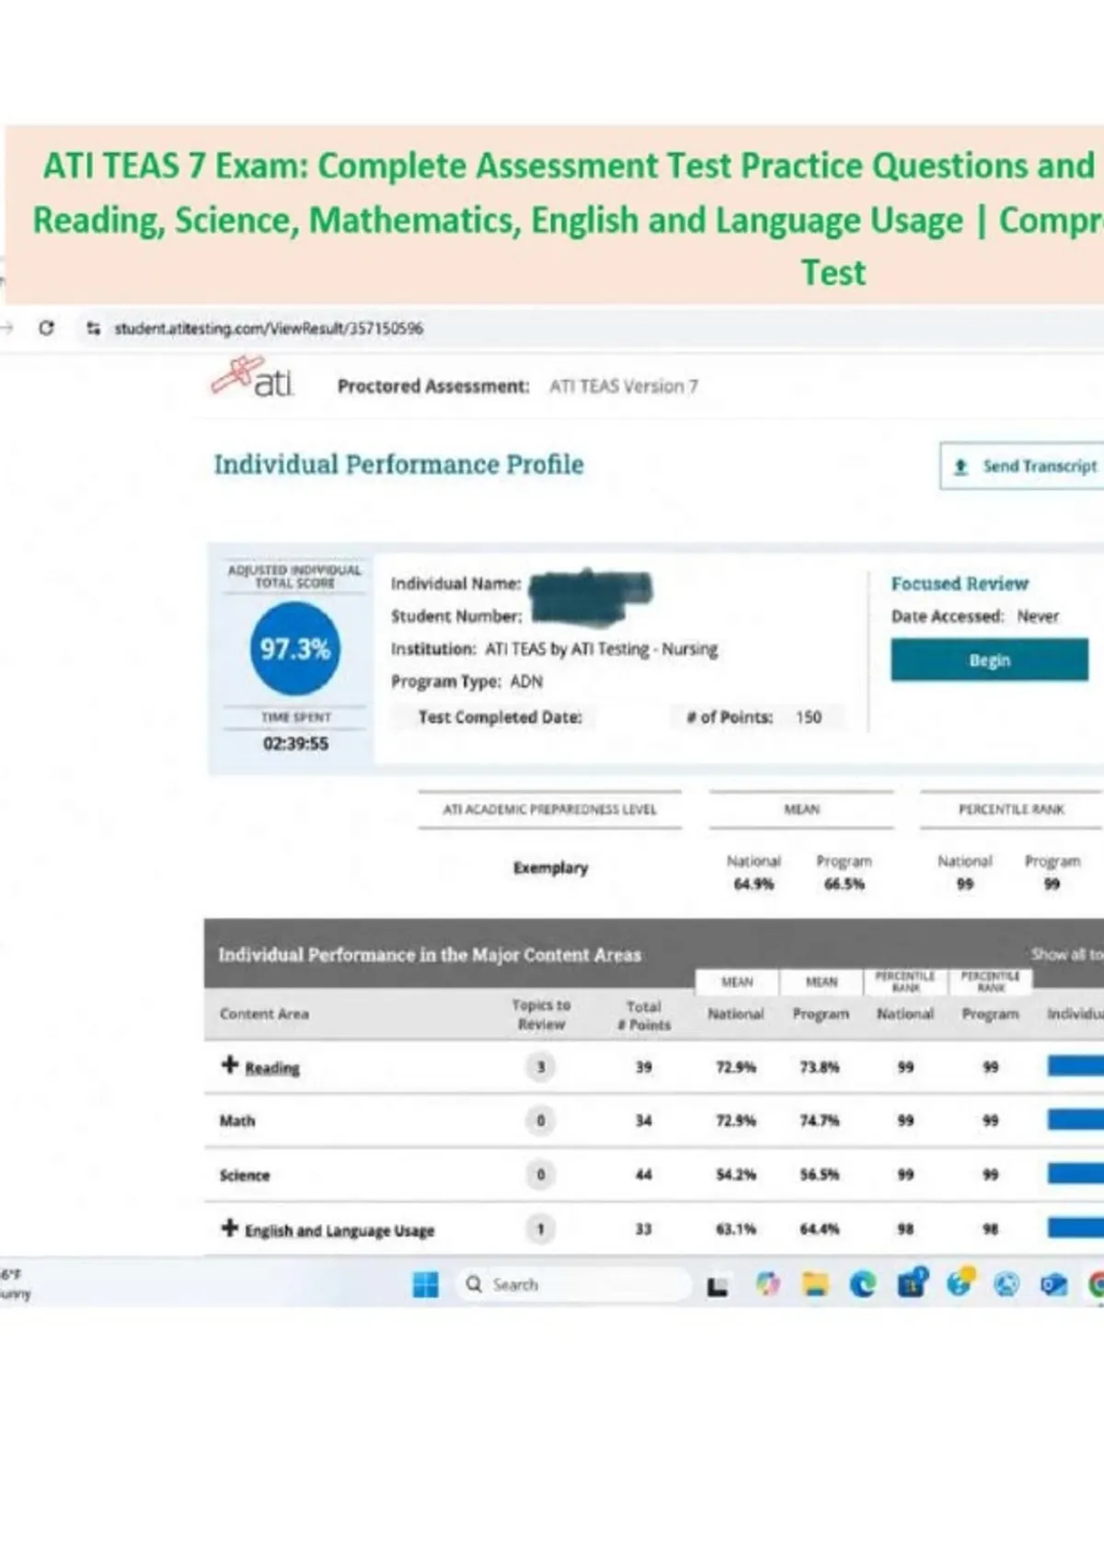Image resolution: width=1104 pixels, height=1564 pixels.
Task: Open Microsoft Store from the taskbar
Action: 912,1283
